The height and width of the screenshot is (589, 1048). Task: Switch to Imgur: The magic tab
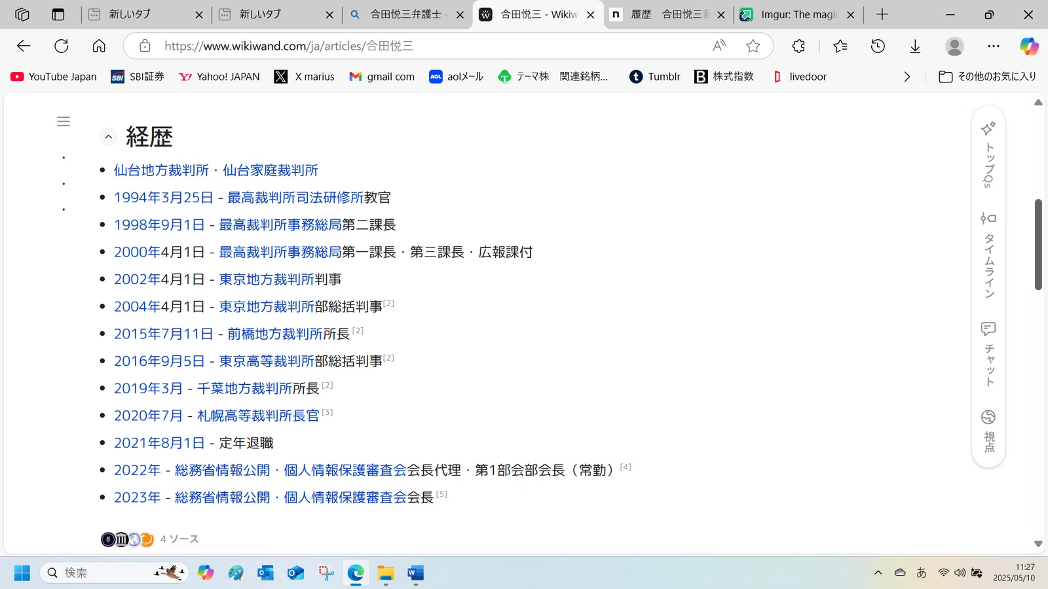(x=798, y=14)
